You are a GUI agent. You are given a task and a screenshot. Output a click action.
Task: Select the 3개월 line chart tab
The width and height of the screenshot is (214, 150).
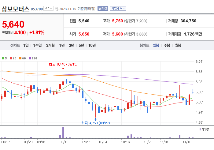(x=50, y=45)
